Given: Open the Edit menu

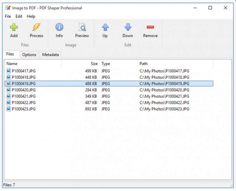Looking at the screenshot, I should point(19,16).
